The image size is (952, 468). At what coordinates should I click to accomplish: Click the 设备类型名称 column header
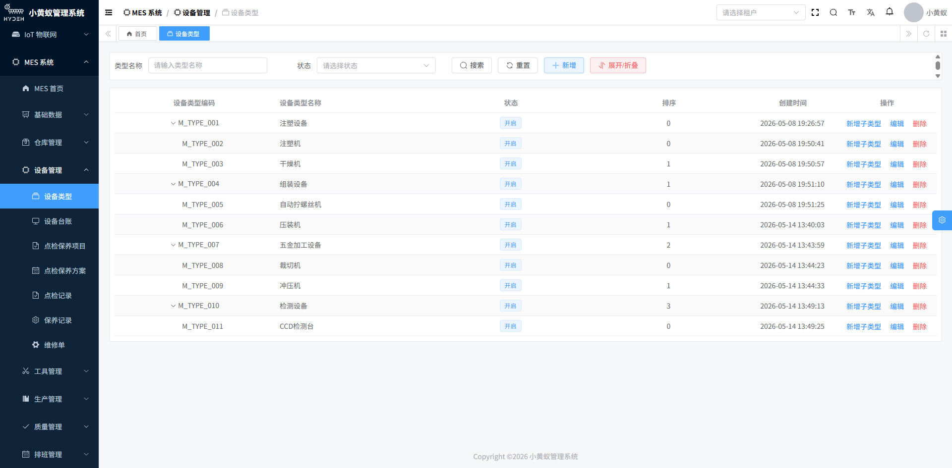pyautogui.click(x=300, y=103)
